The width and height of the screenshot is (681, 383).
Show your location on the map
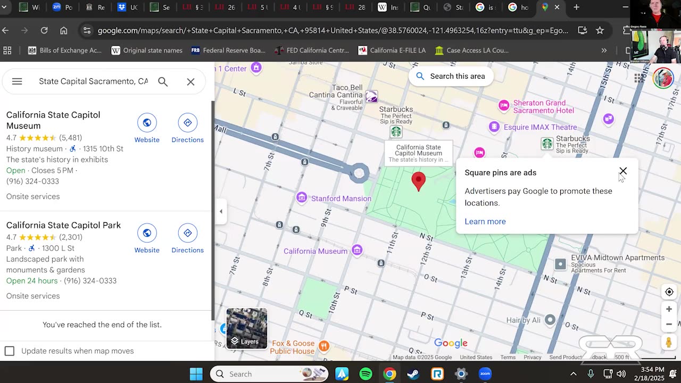click(x=669, y=292)
